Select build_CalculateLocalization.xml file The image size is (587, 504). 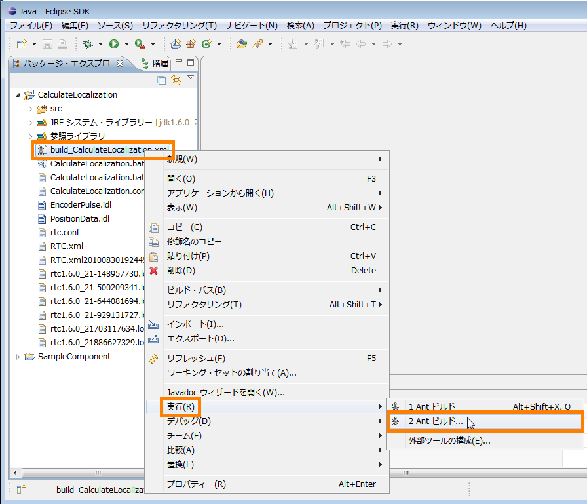coord(104,150)
